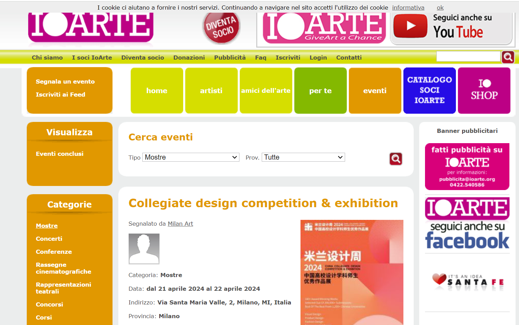The image size is (519, 325).
Task: Open Donazioni in the top menu
Action: [189, 58]
